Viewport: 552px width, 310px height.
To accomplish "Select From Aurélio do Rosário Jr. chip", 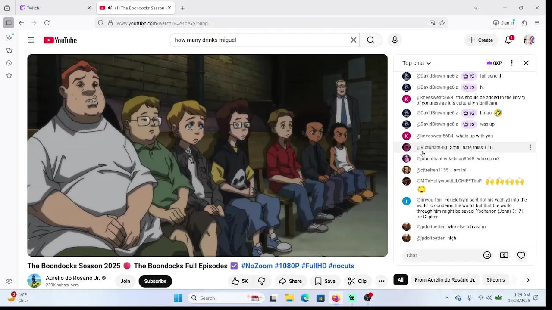I will point(445,280).
